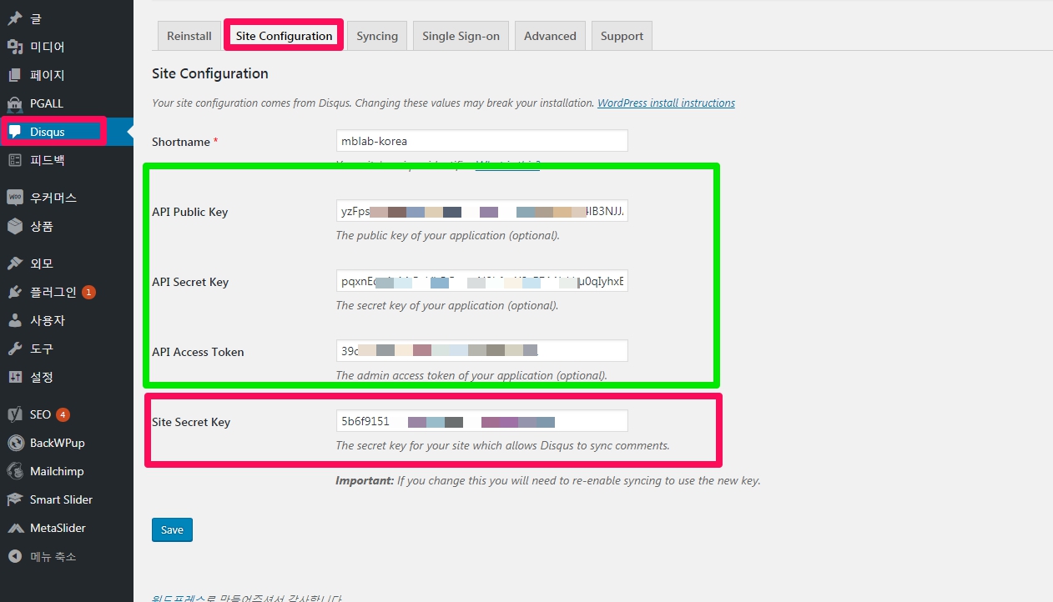The image size is (1053, 602).
Task: Select the Single Sign-on tab
Action: coord(461,36)
